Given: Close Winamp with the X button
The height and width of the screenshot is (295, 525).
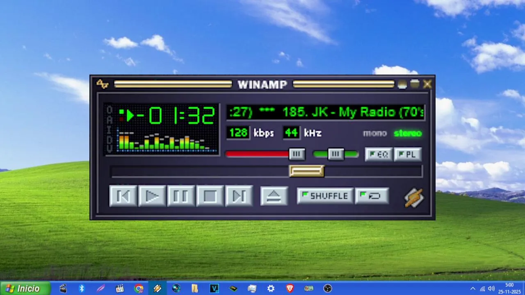Looking at the screenshot, I should 427,84.
